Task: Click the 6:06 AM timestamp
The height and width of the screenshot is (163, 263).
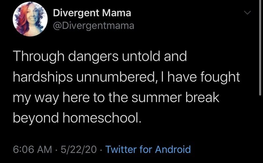Action: [33, 149]
